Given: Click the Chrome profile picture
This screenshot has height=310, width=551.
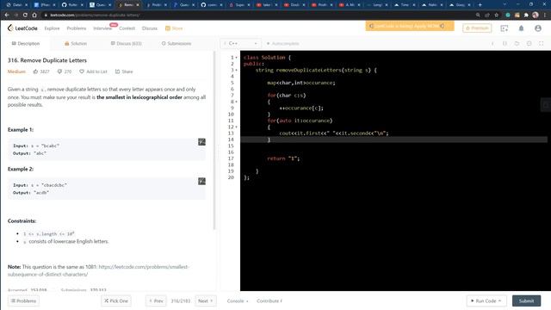Looking at the screenshot, I should [x=536, y=15].
